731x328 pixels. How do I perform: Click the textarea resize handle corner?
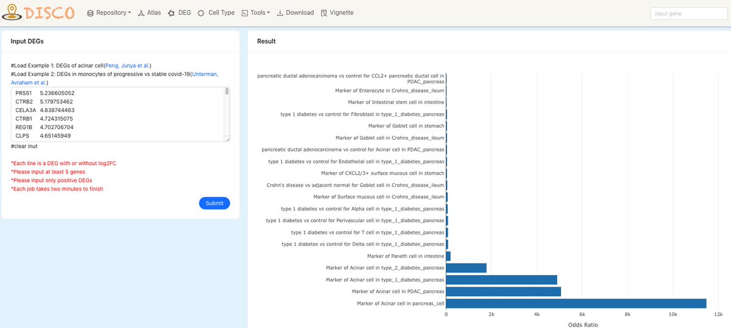pyautogui.click(x=227, y=139)
